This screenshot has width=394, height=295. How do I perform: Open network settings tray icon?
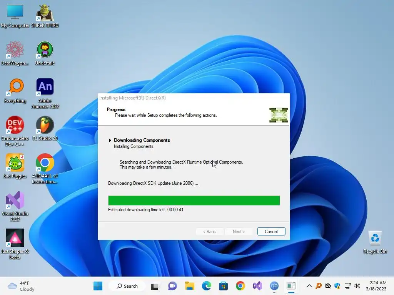347,286
